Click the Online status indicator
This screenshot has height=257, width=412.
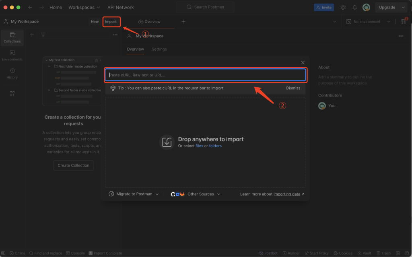coord(18,253)
